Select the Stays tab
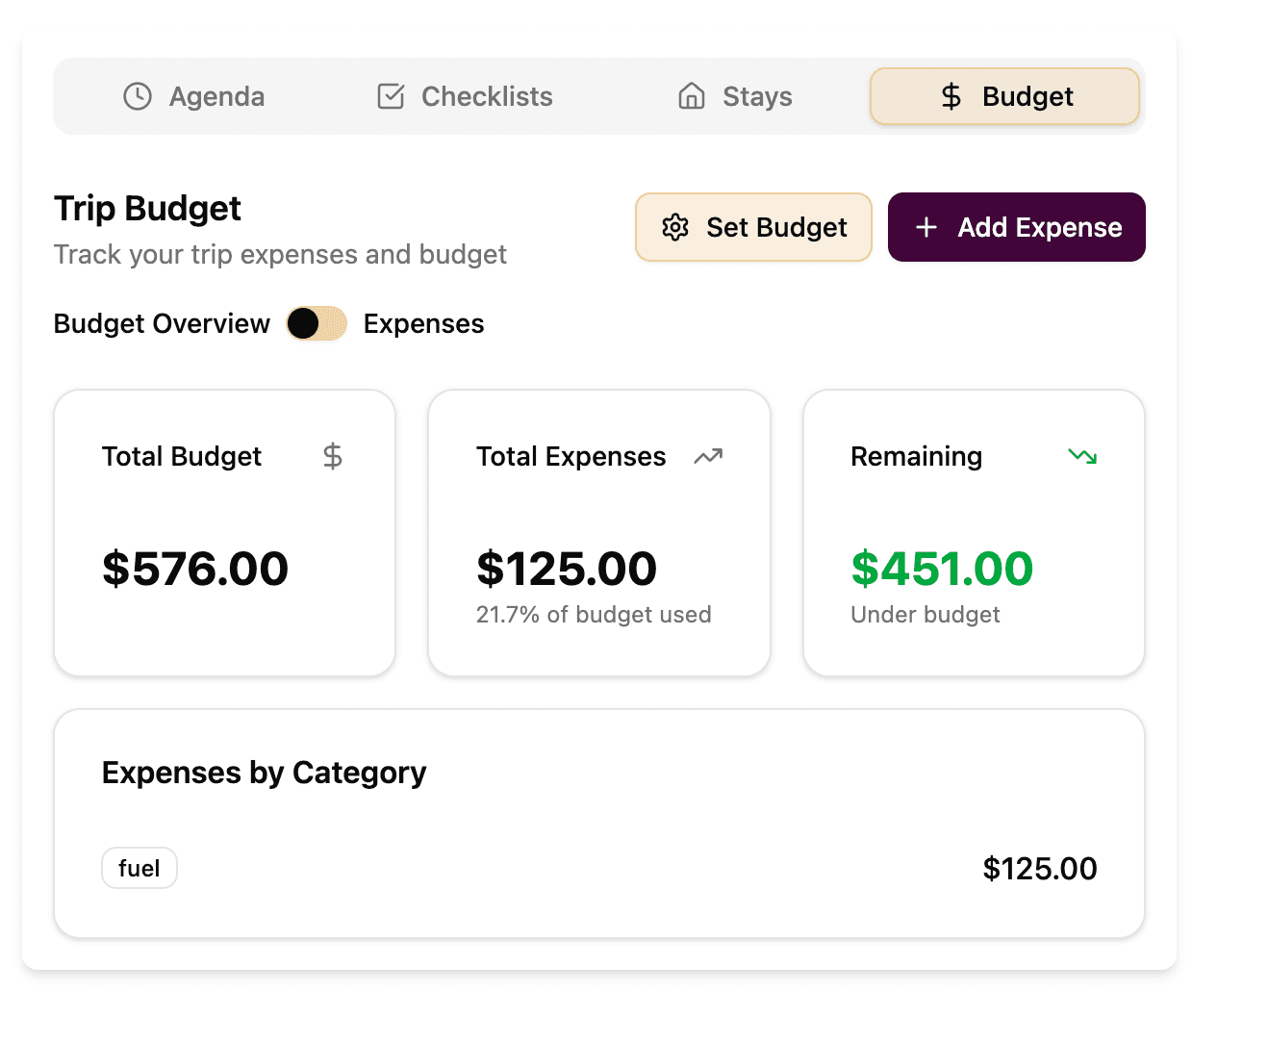 tap(734, 96)
